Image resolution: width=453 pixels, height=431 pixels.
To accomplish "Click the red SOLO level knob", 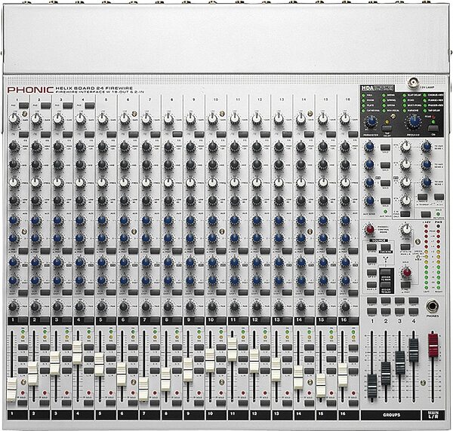I will pyautogui.click(x=407, y=272).
